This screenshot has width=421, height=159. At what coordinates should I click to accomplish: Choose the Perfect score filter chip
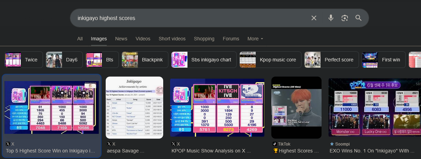click(332, 60)
